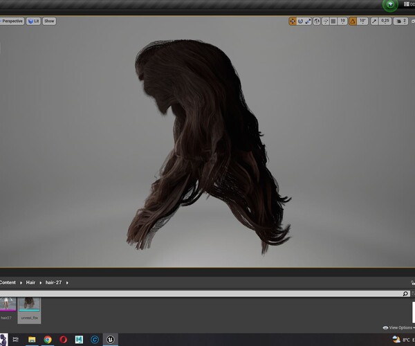Toggle grid snapping square icon
Screen dimensions: 415x346
(333, 21)
